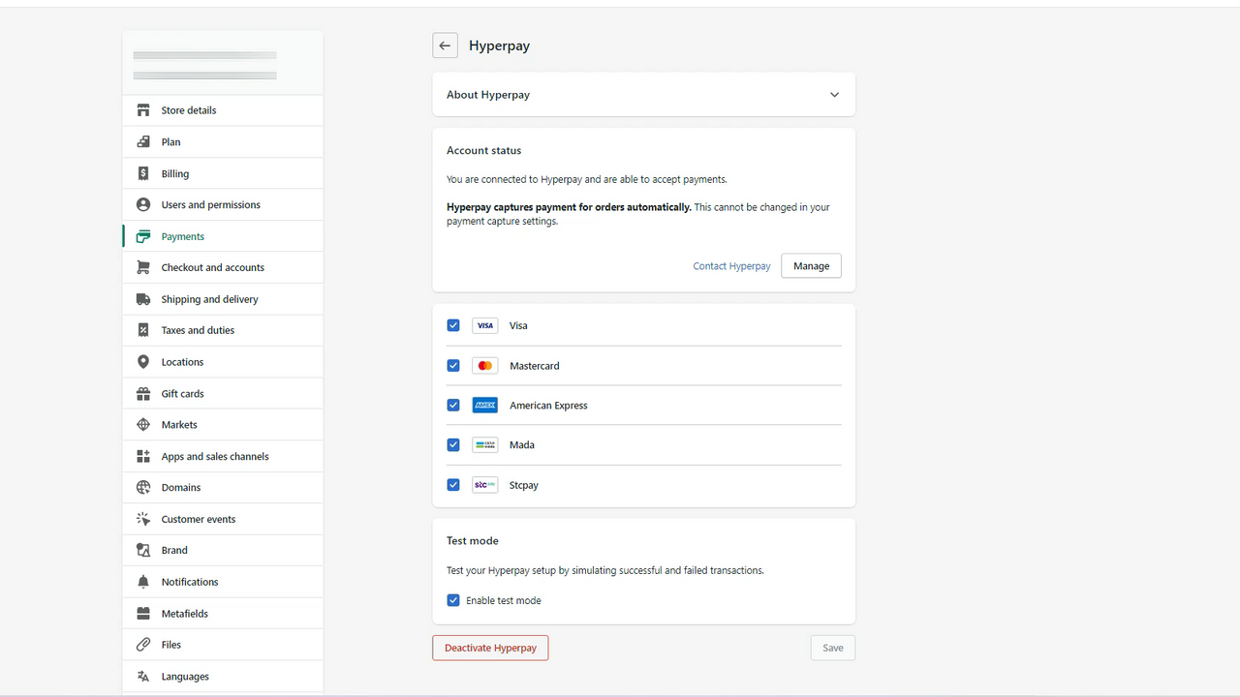Disable the Enable test mode checkbox
Image resolution: width=1240 pixels, height=697 pixels.
[x=453, y=600]
